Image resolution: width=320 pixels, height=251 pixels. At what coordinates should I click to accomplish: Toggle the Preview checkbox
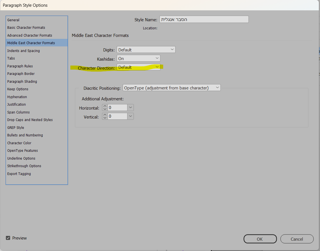coord(8,238)
